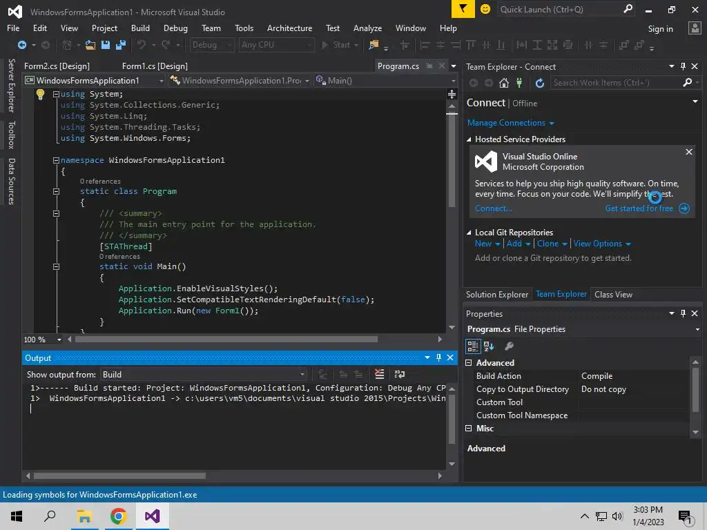The height and width of the screenshot is (530, 707).
Task: Pin the Team Explorer panel pushpin
Action: (x=683, y=67)
